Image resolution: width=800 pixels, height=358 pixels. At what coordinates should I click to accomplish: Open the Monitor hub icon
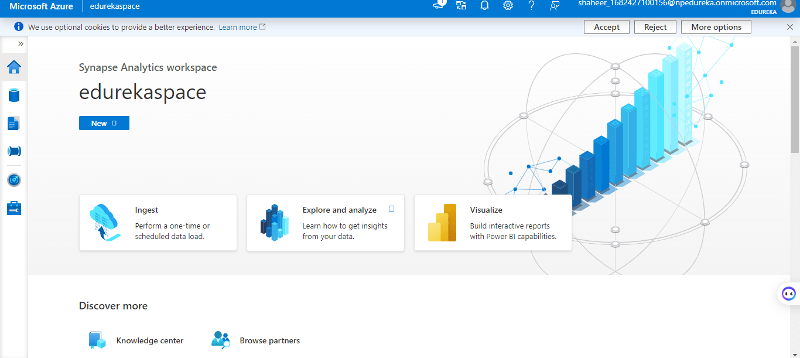(14, 180)
